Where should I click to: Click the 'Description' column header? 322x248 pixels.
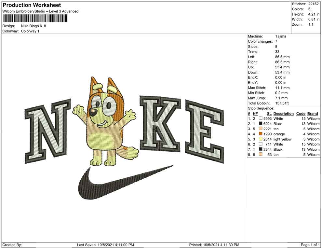[284, 113]
